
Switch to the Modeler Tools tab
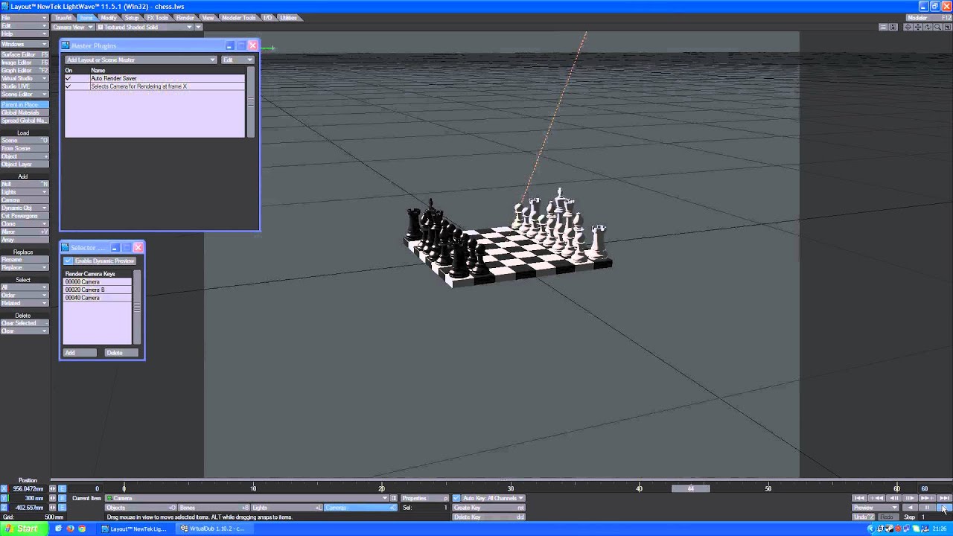238,17
